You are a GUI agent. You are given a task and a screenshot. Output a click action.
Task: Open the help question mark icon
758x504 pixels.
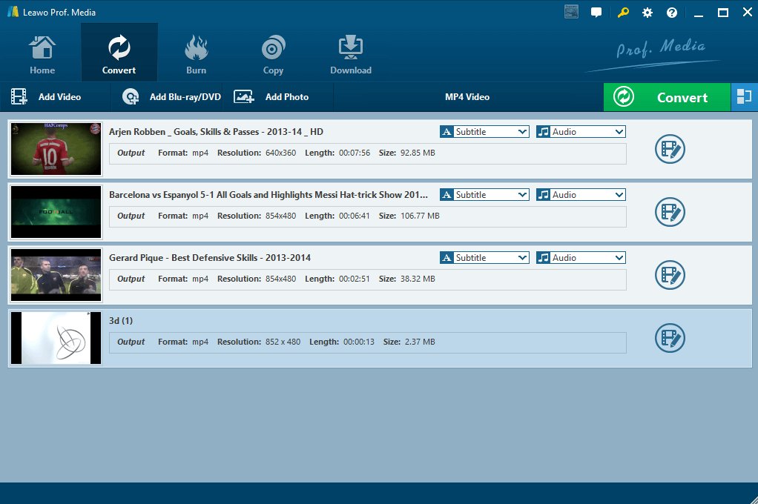(672, 13)
